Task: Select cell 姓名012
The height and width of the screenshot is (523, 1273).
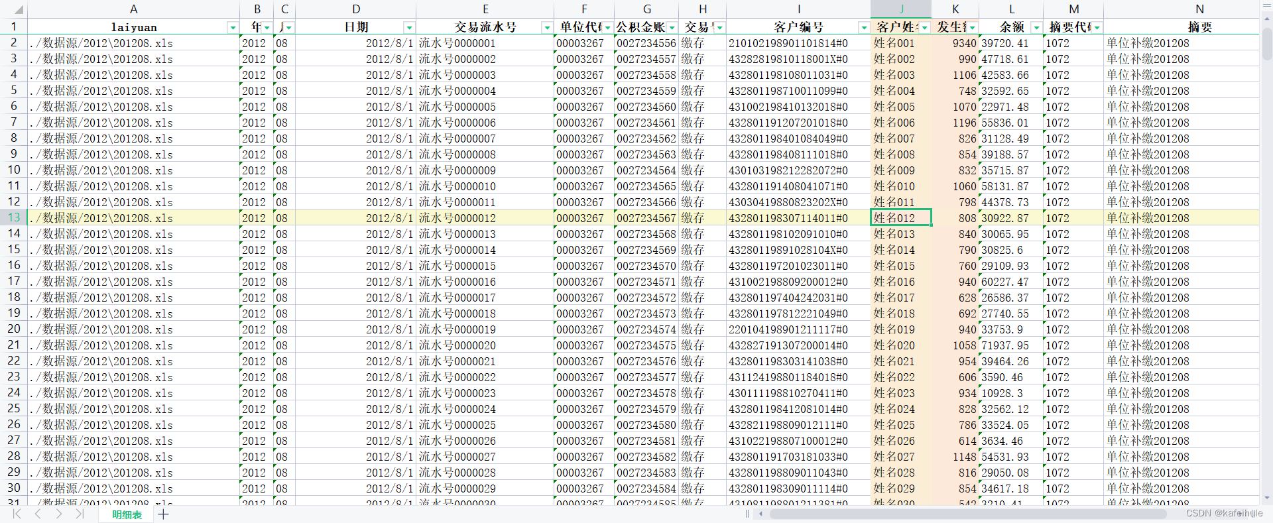Action: point(901,217)
